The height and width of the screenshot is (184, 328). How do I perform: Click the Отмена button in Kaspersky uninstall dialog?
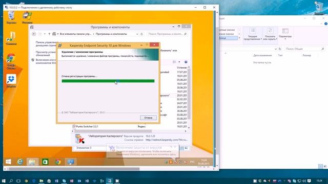[x=148, y=118]
